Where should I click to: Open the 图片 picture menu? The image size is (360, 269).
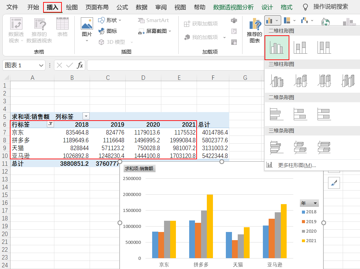pyautogui.click(x=87, y=30)
